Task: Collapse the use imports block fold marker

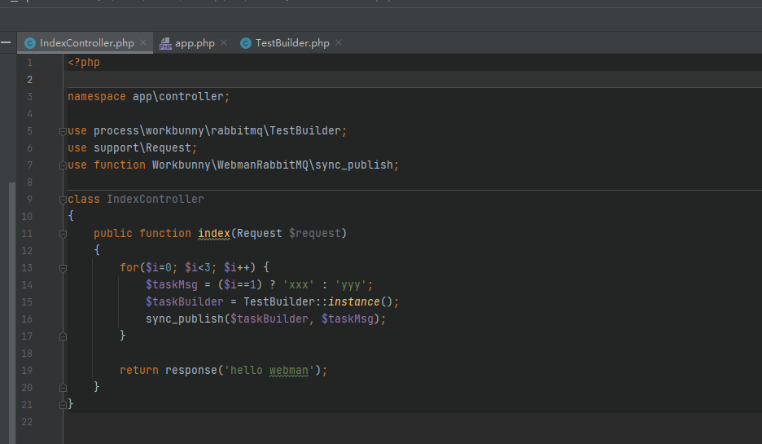Action: pyautogui.click(x=63, y=131)
